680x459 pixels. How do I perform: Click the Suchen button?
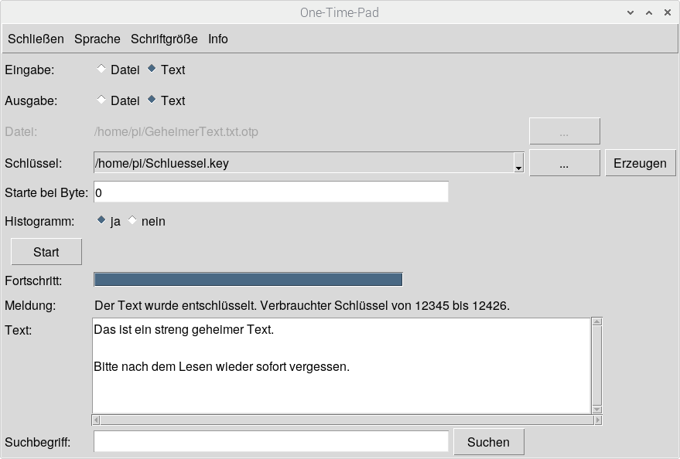point(488,442)
